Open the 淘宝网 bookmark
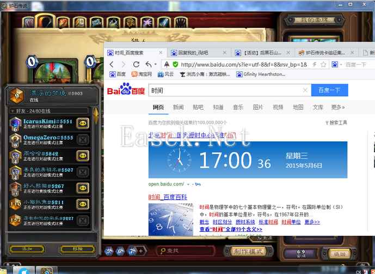The height and width of the screenshot is (274, 375). coord(142,74)
